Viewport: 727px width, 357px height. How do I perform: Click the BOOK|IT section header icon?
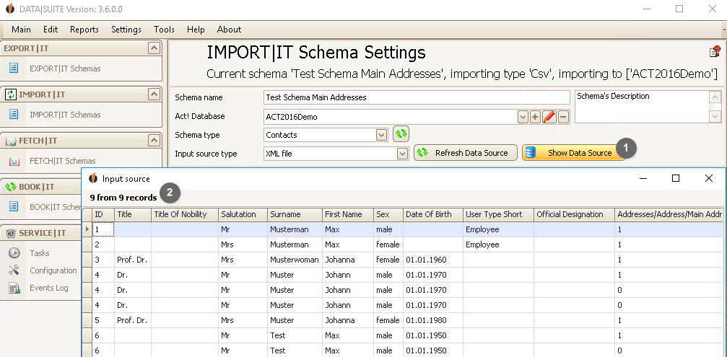tap(11, 187)
